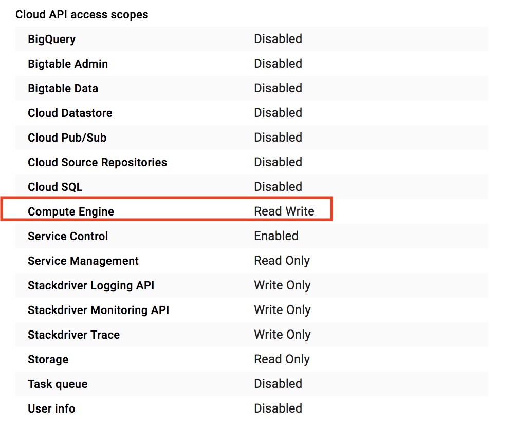Select the Bigtable Admin row label
The width and height of the screenshot is (517, 429).
tap(68, 64)
